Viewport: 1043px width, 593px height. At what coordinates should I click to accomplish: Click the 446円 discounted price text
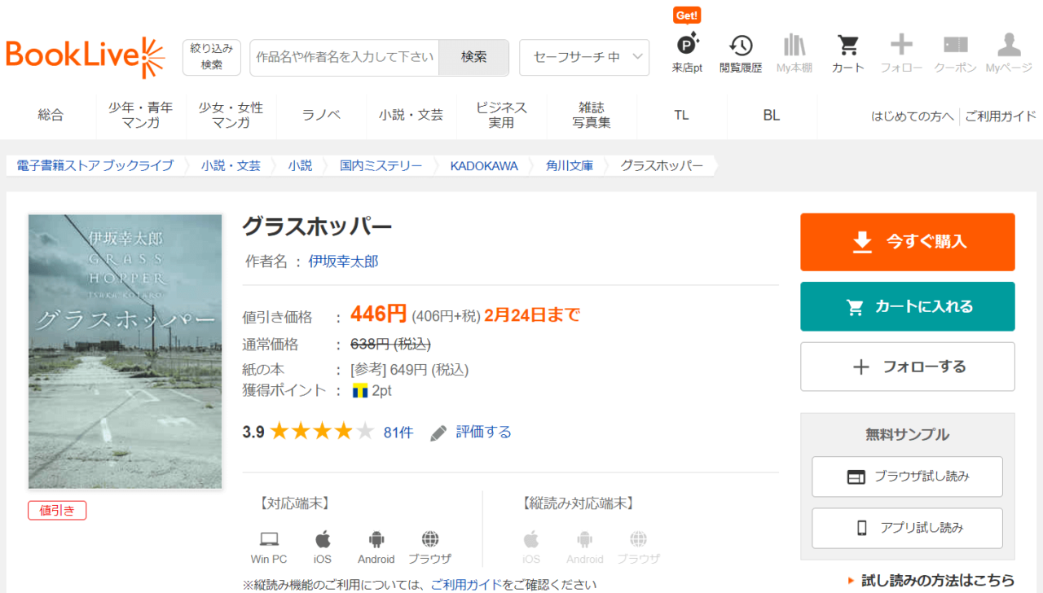pos(379,314)
